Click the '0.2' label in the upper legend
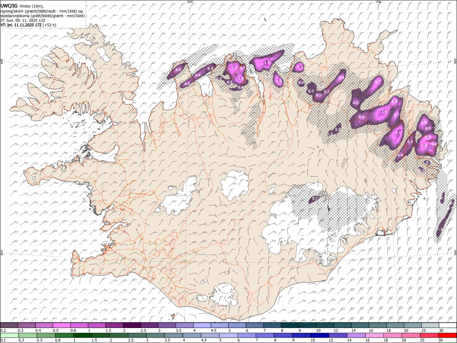 point(3,330)
